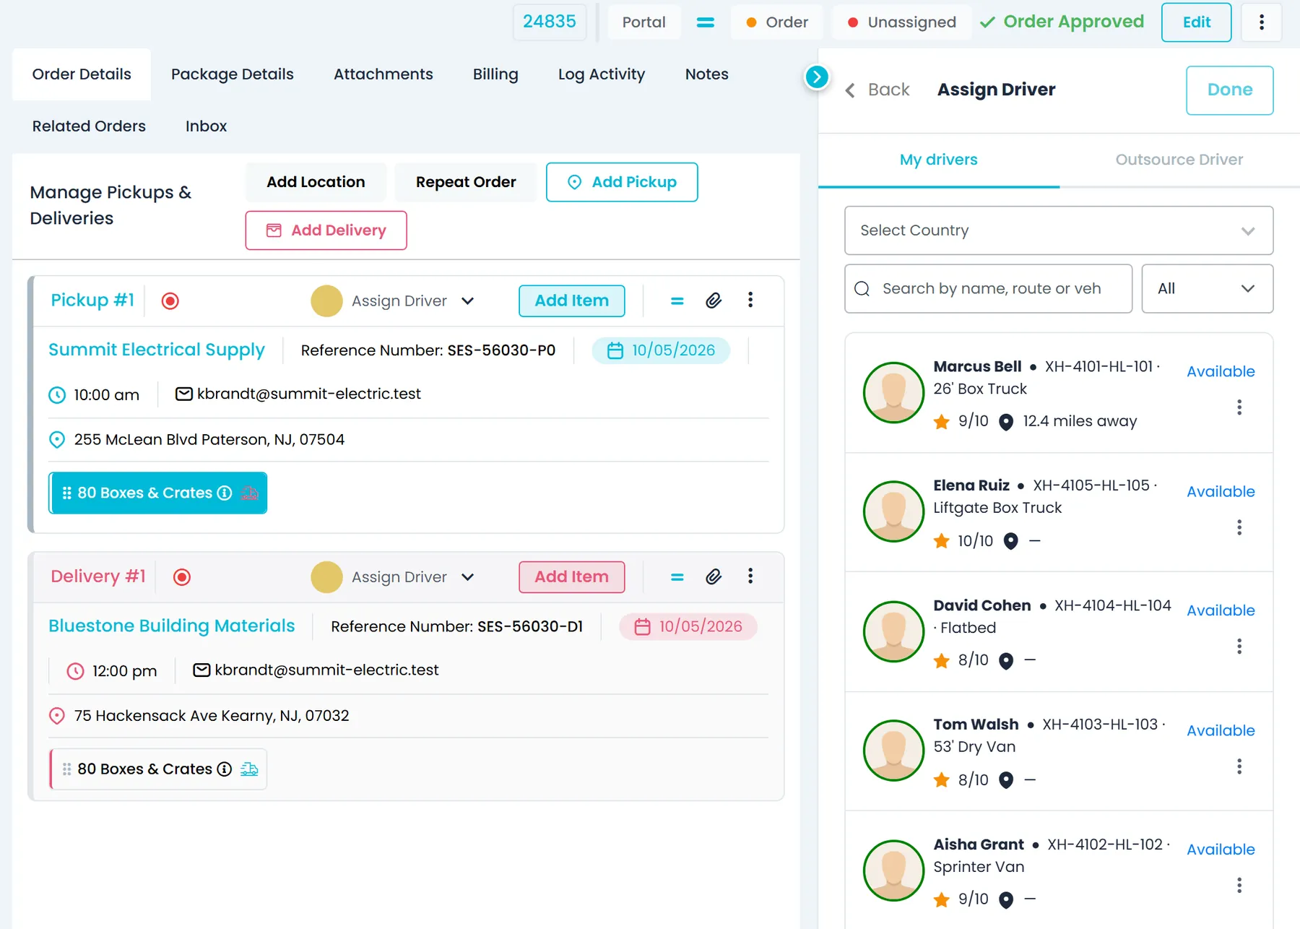Select Marcus Bell's driver avatar
Image resolution: width=1300 pixels, height=929 pixels.
893,392
